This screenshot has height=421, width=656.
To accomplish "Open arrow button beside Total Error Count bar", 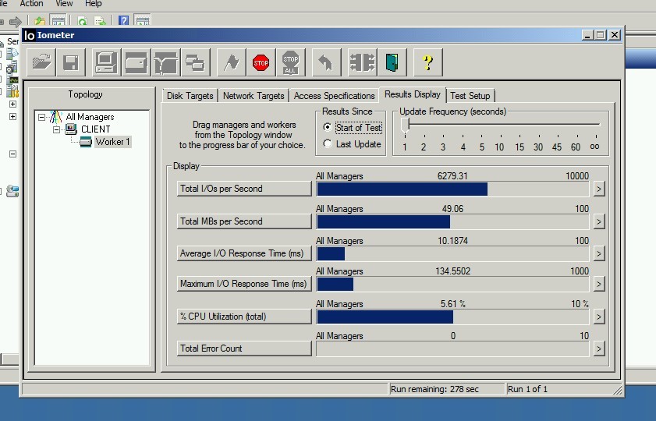I will [x=598, y=348].
